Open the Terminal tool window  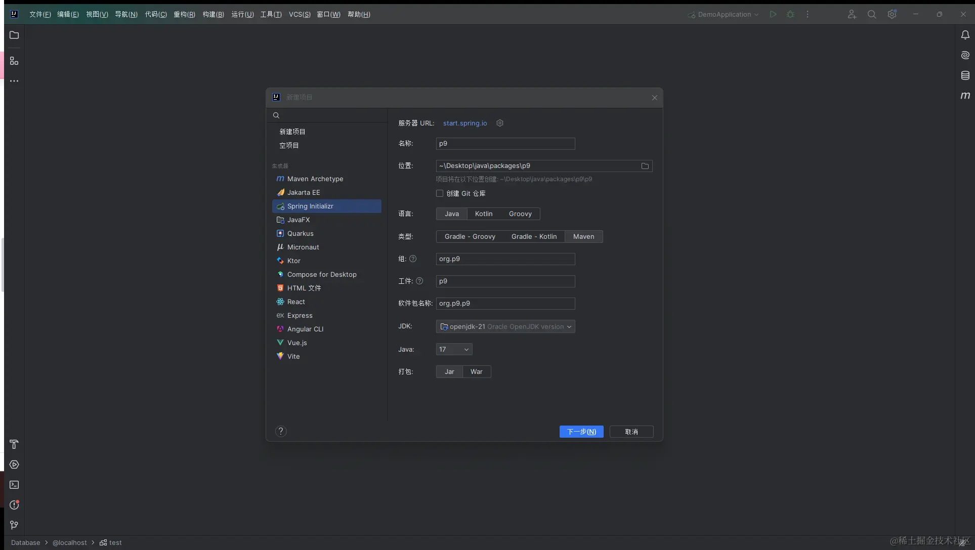pos(14,485)
